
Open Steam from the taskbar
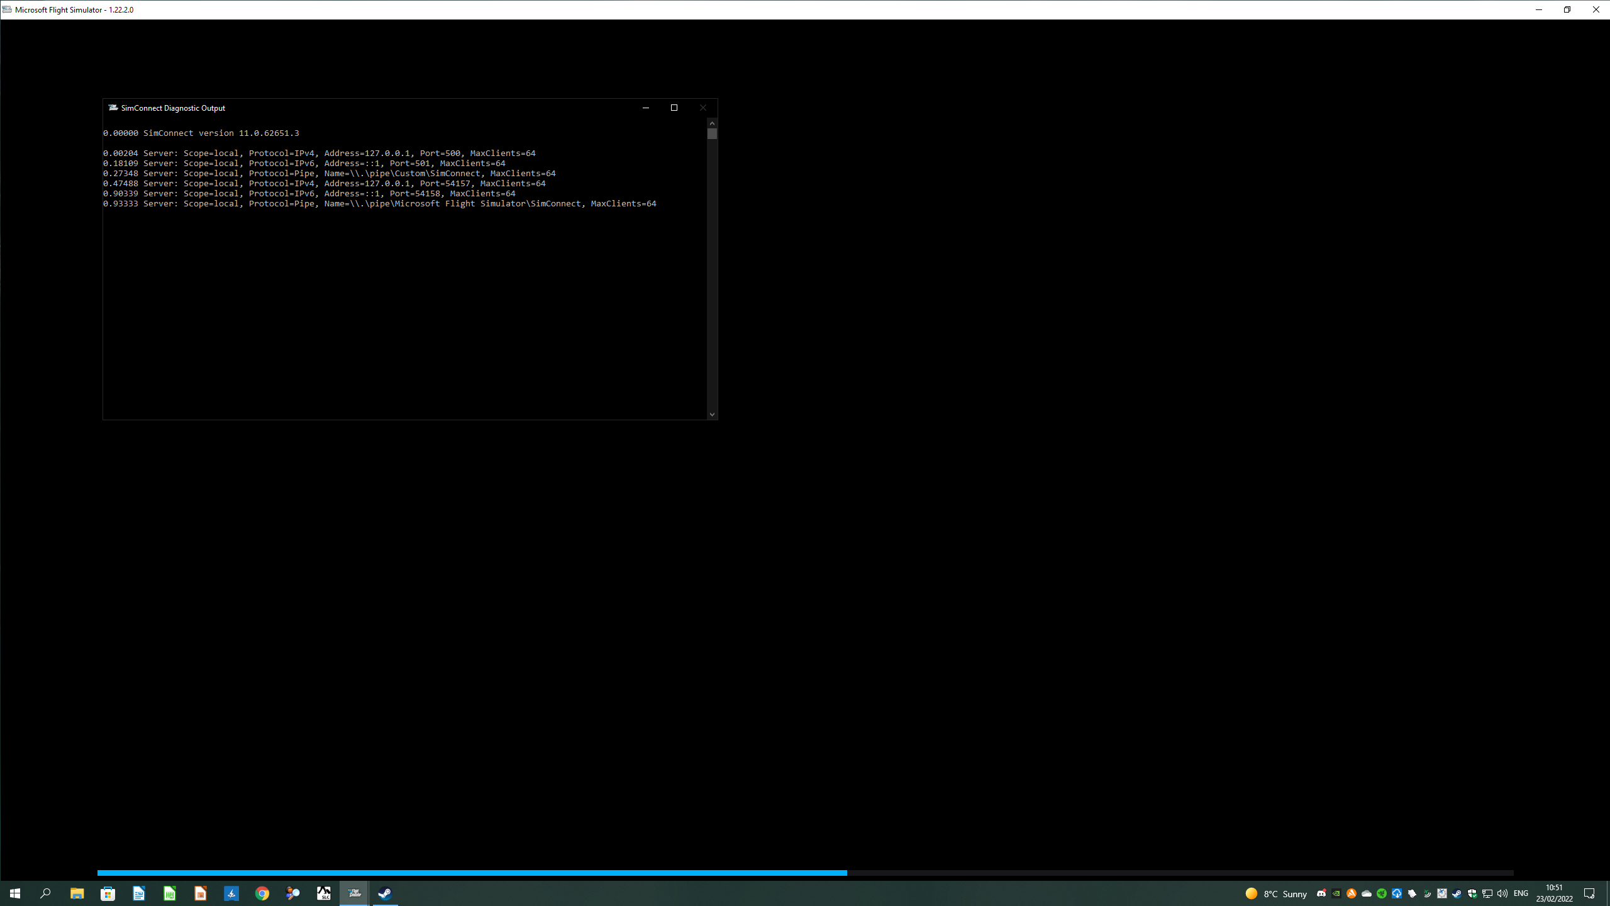coord(385,893)
